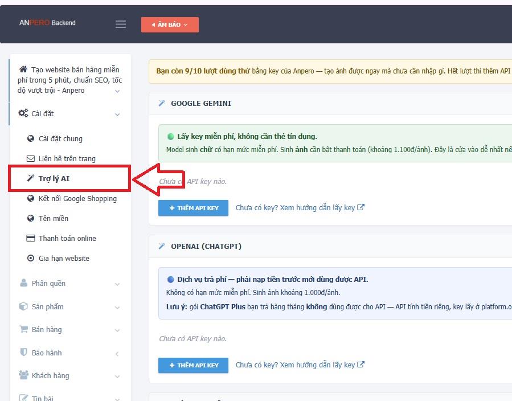512x401 pixels.
Task: Expand the Sản phẩm section chevron
Action: click(117, 308)
